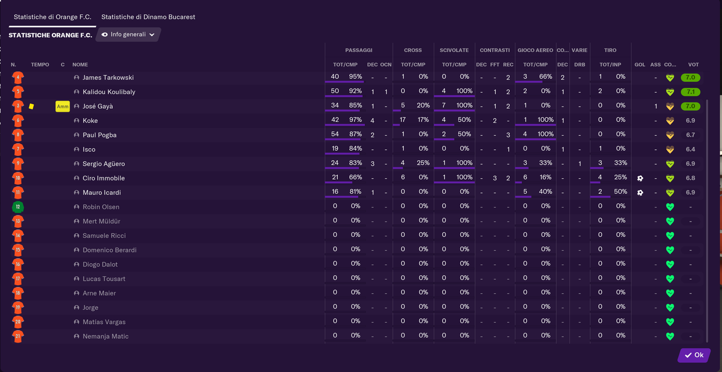Click Koke's number 6 shirt icon
The width and height of the screenshot is (722, 372).
(18, 121)
